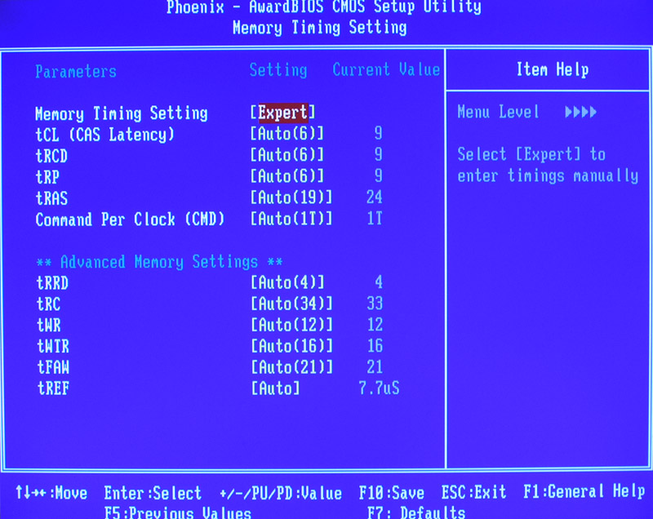Click the Menu Level help label

click(x=498, y=112)
